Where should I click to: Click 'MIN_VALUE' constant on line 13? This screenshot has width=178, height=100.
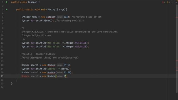80,47
